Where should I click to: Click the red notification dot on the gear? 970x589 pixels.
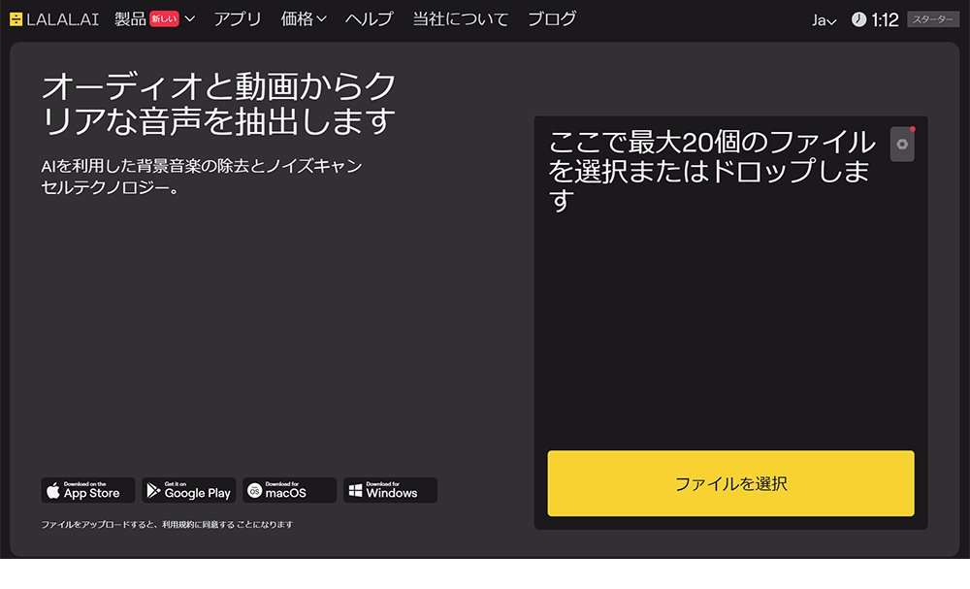tap(912, 129)
